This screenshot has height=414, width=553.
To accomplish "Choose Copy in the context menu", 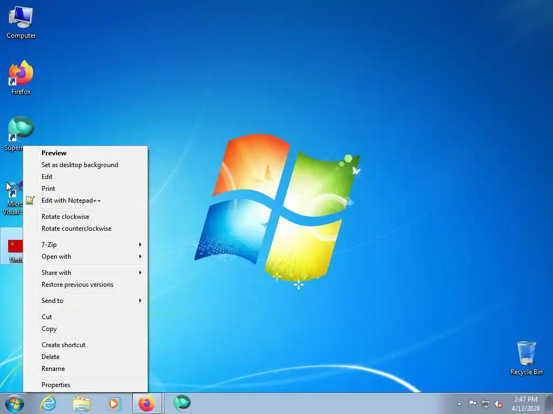I will coord(85,329).
